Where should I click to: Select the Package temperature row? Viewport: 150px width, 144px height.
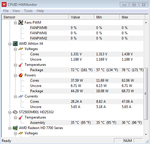86,70
